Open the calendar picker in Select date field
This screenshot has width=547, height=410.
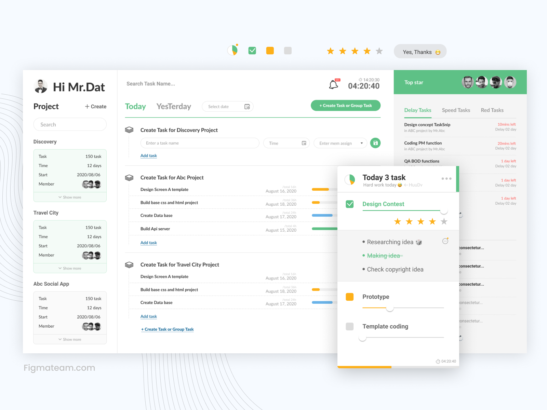coord(247,106)
